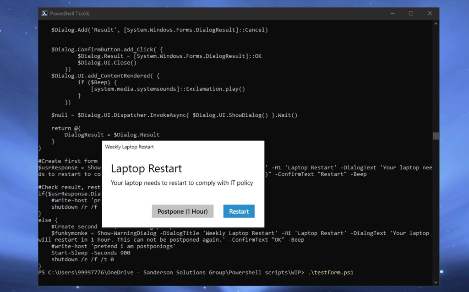Click the scrollbar track below the thumb
This screenshot has height=292, width=469.
click(x=436, y=206)
